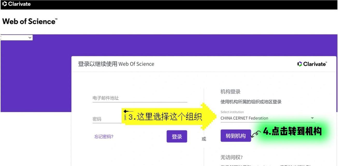
Task: Expand the Select institution dropdown arrow
Action: (x=312, y=118)
